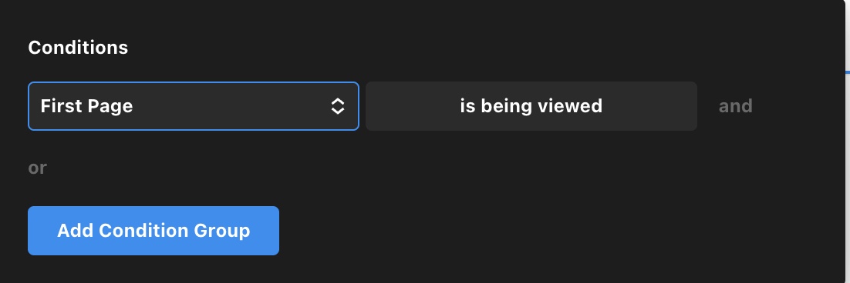Click 'and' to add another condition
This screenshot has width=850, height=283.
735,106
